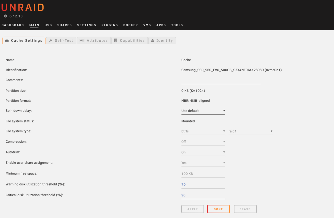Open the Enable user share assignment dropdown
334x218 pixels.
click(x=203, y=163)
